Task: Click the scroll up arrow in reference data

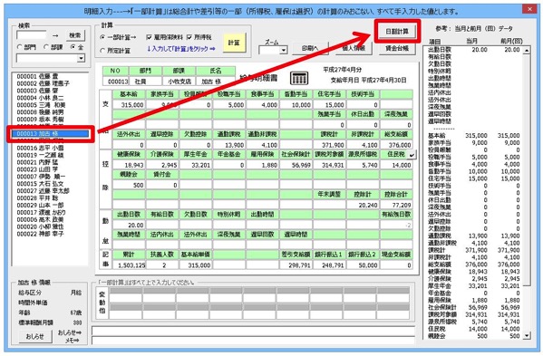Action: pyautogui.click(x=527, y=51)
